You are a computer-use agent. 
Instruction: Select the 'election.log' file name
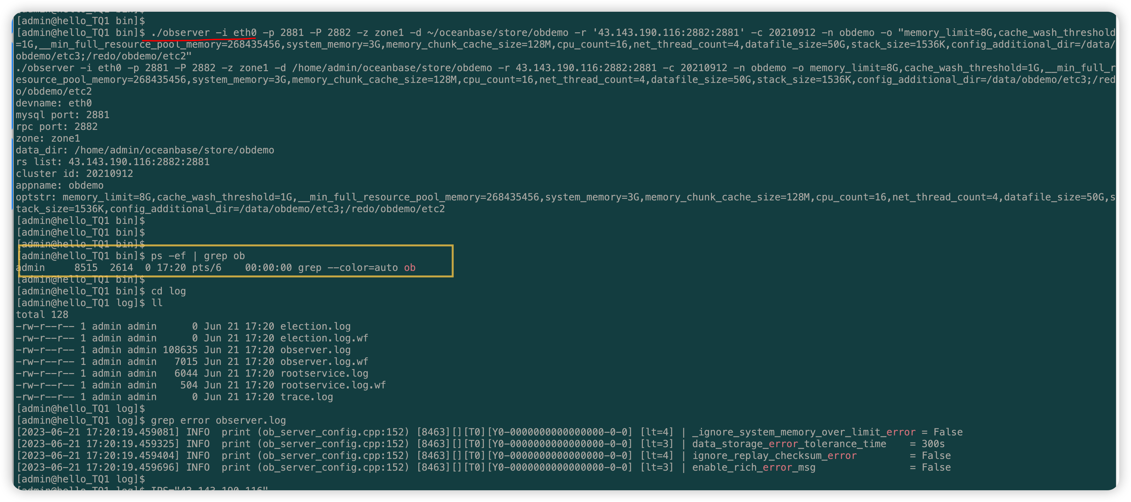[315, 326]
